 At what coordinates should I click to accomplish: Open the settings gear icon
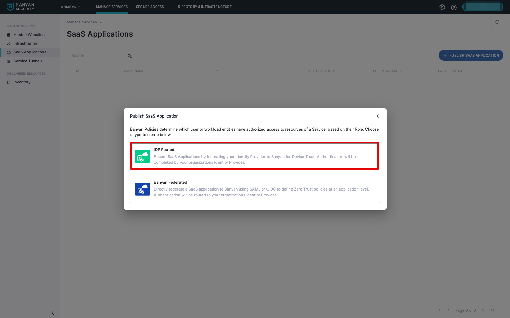coord(442,7)
